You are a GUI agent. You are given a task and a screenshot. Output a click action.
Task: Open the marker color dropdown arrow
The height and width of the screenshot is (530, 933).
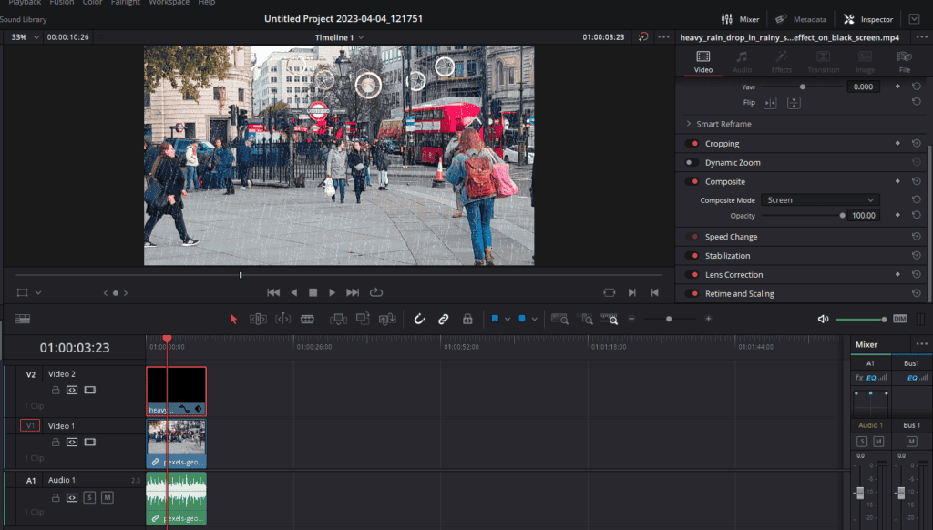point(534,320)
